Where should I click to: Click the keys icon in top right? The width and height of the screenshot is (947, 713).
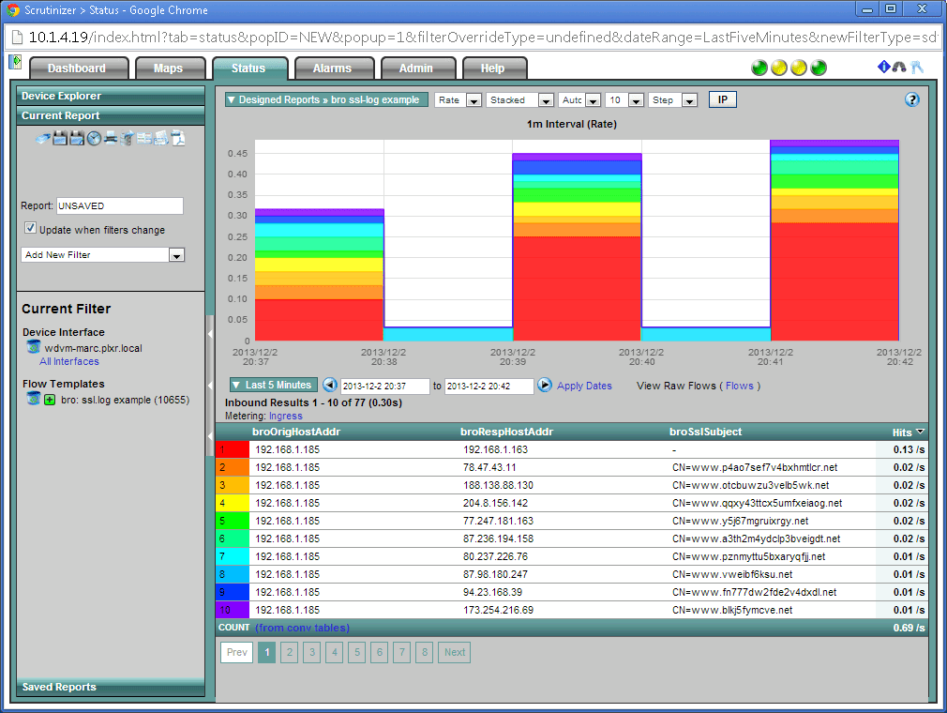[917, 68]
